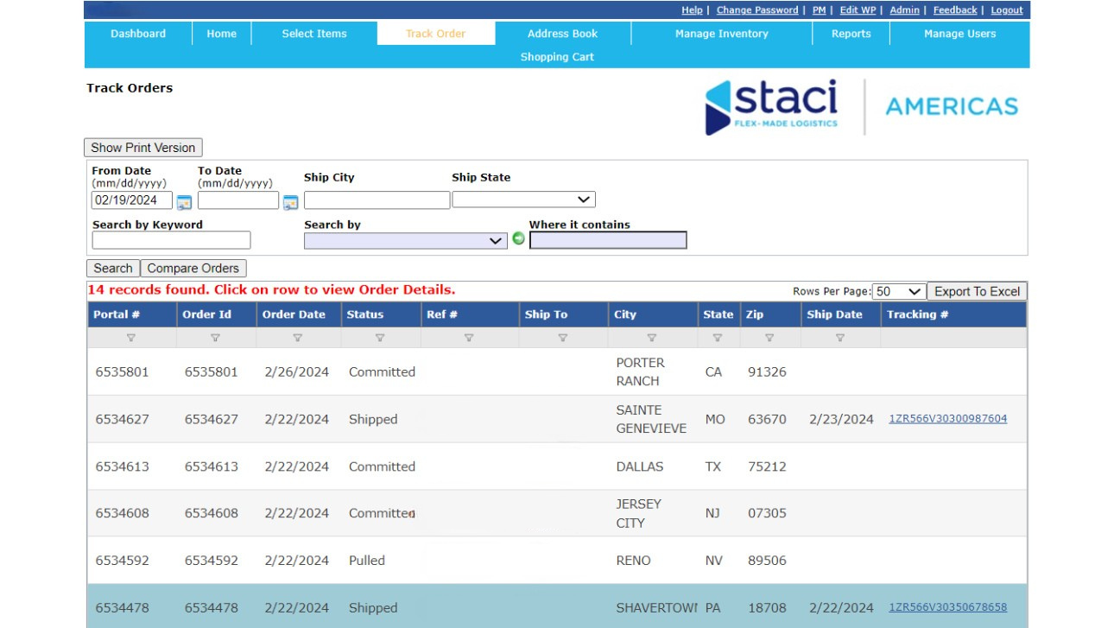
Task: Click the PM link in top bar
Action: click(820, 10)
